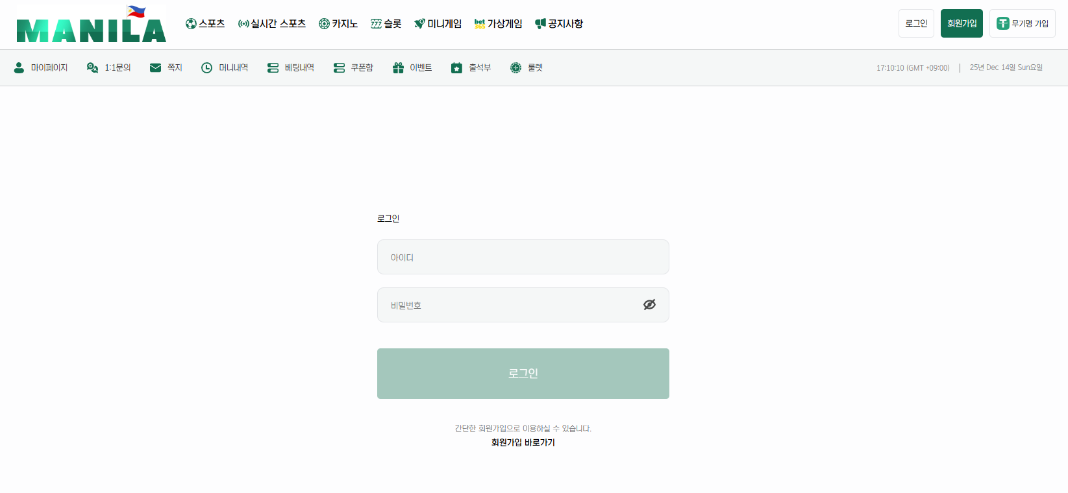Image resolution: width=1068 pixels, height=493 pixels.
Task: Open the 이벤트 gift box page
Action: [412, 67]
